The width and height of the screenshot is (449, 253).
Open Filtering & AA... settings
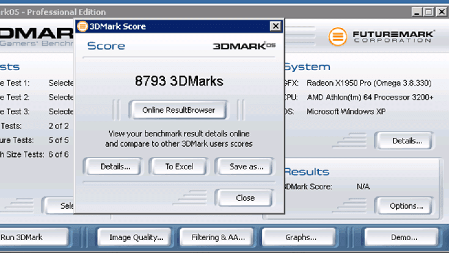coord(217,237)
